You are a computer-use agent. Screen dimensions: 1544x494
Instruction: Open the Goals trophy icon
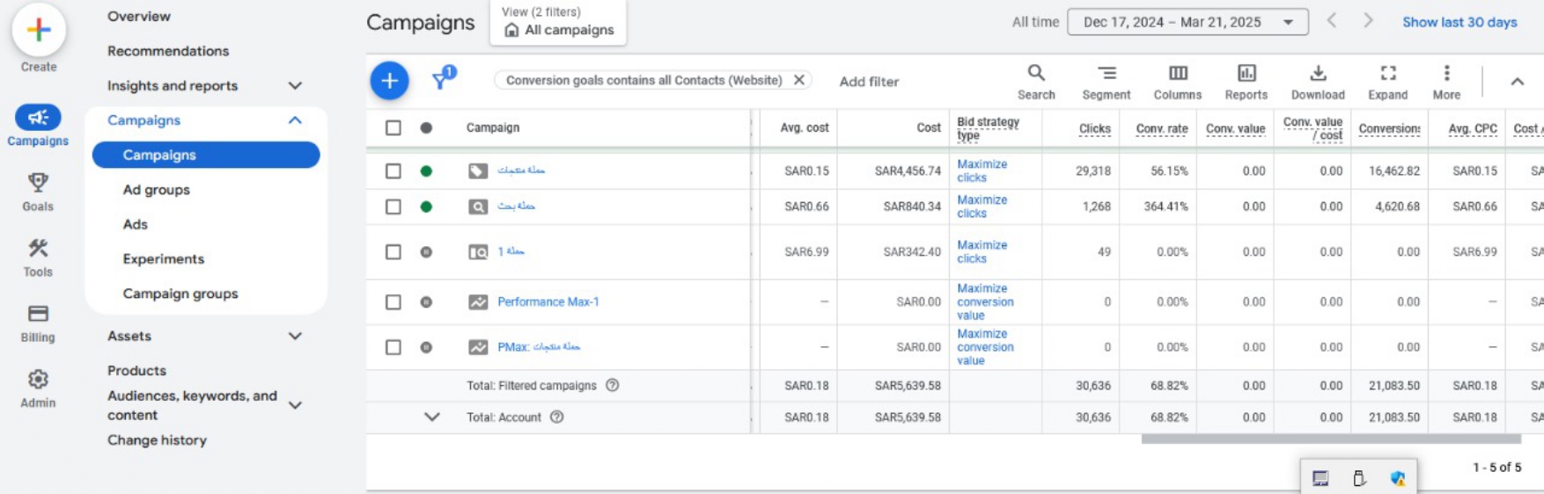tap(38, 183)
